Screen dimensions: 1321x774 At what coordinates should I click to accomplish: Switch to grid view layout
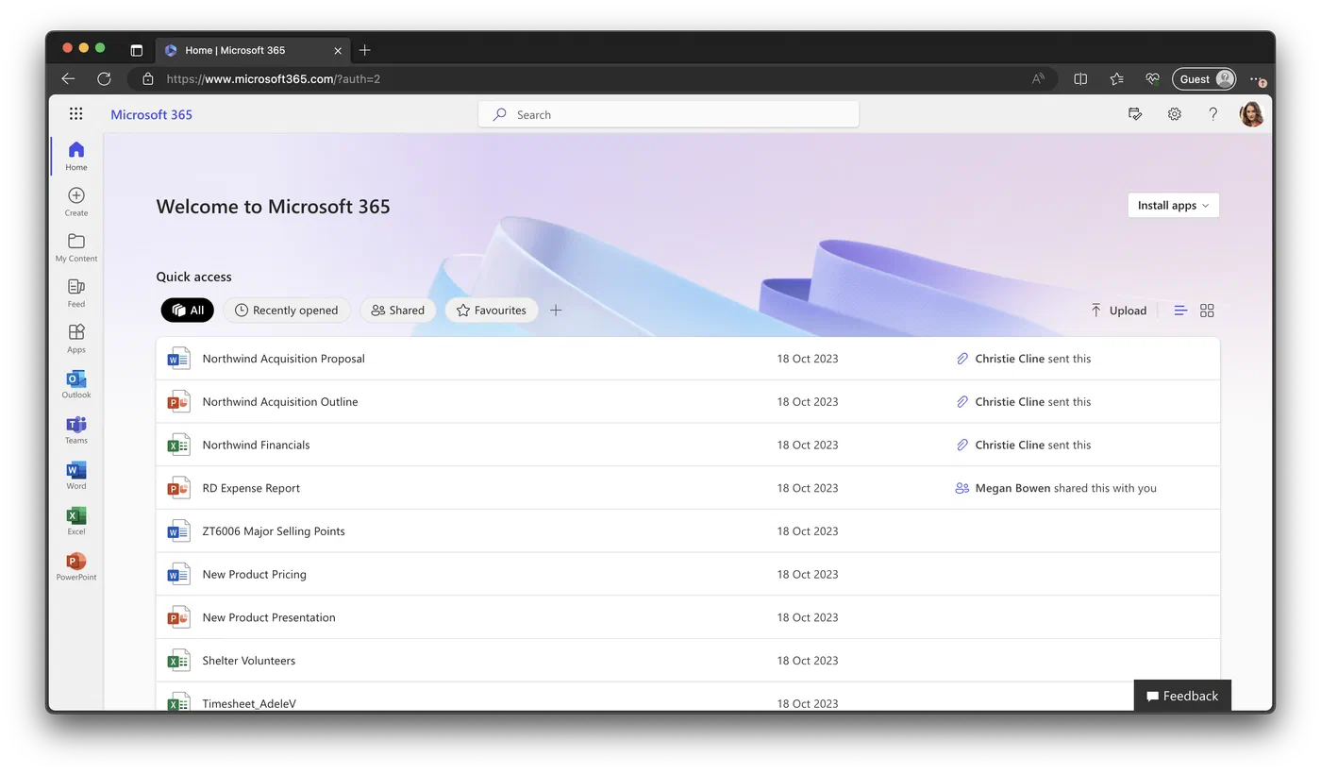click(1207, 311)
